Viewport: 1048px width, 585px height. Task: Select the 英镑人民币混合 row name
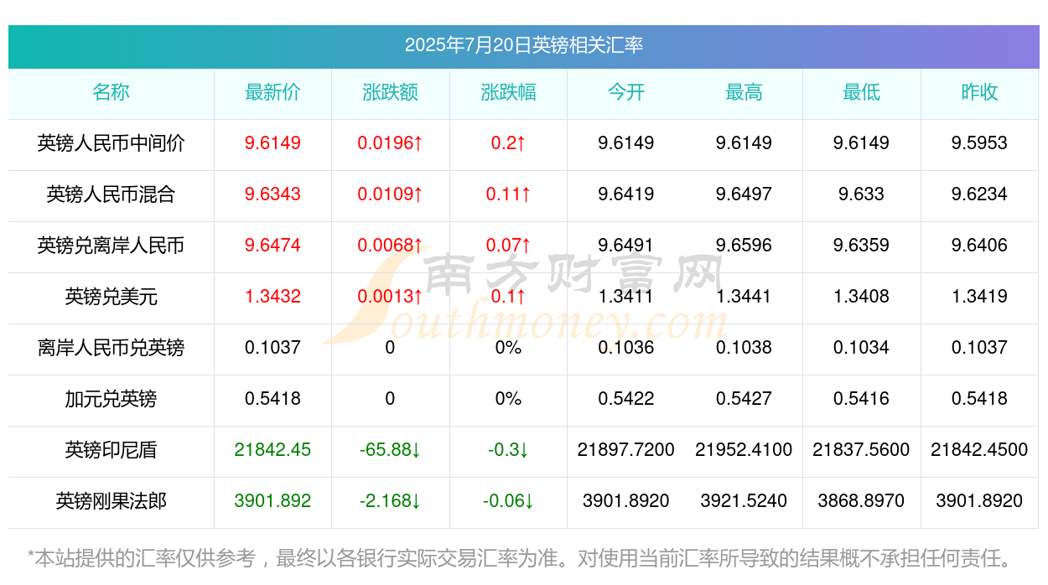[x=111, y=194]
